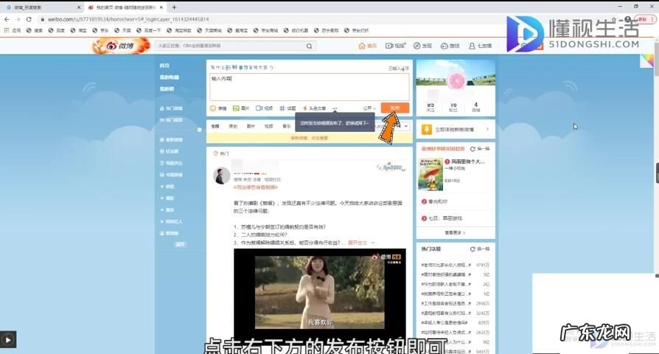Open 视频 video in top navigation
659x354 pixels.
[x=395, y=46]
